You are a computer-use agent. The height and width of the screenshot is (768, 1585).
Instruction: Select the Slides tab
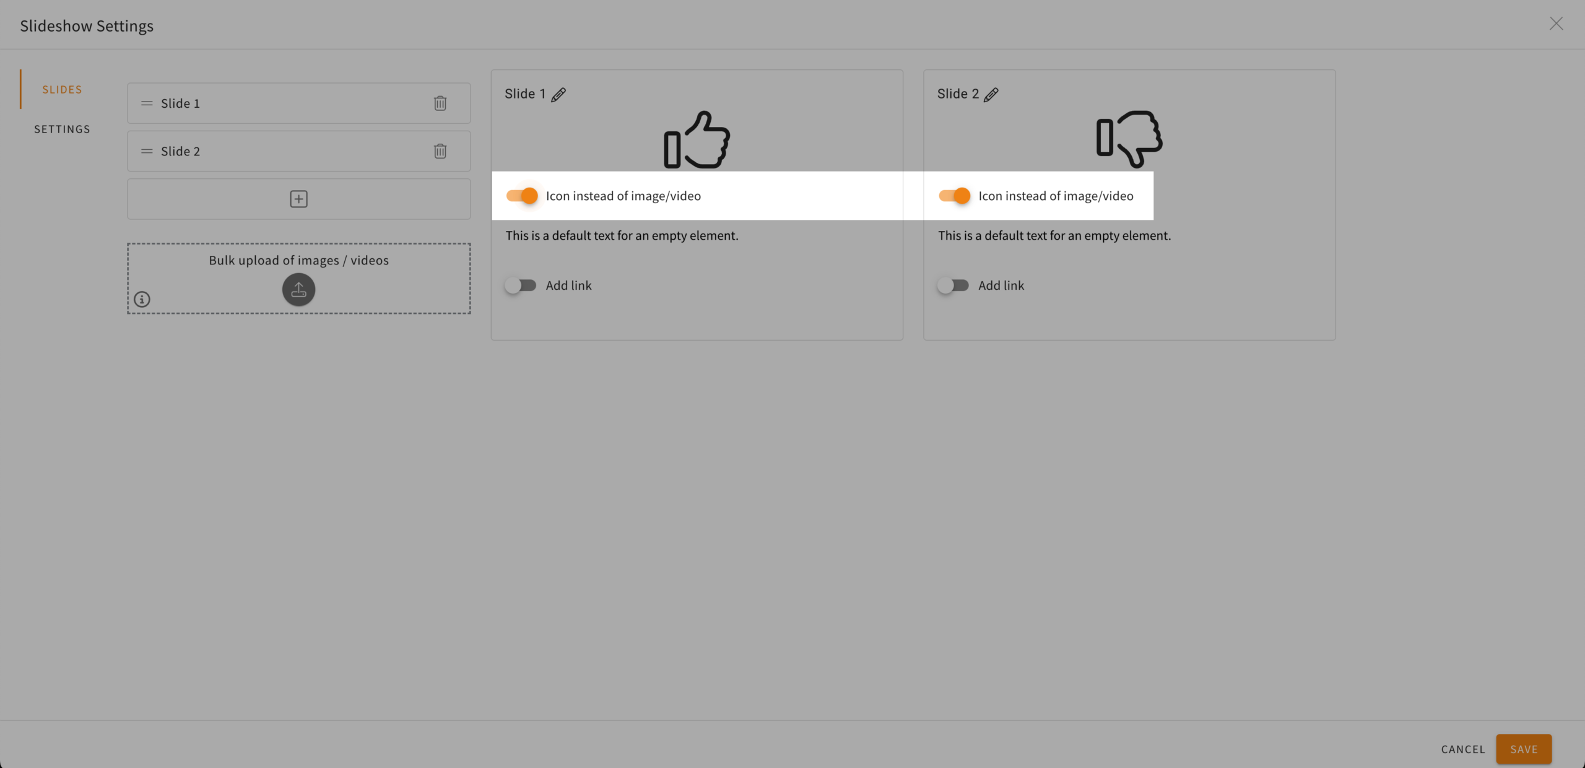click(x=62, y=90)
